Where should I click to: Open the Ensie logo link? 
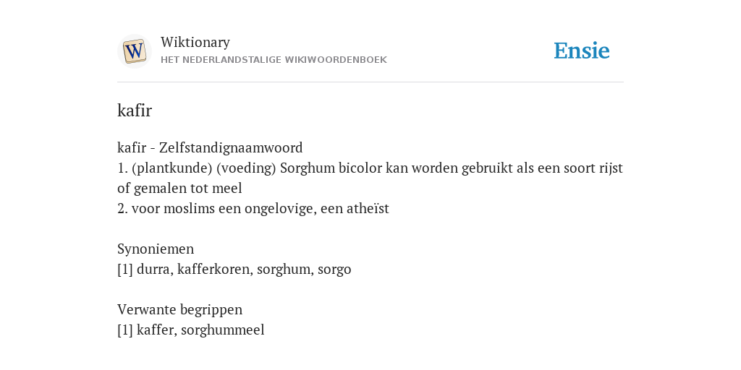581,51
